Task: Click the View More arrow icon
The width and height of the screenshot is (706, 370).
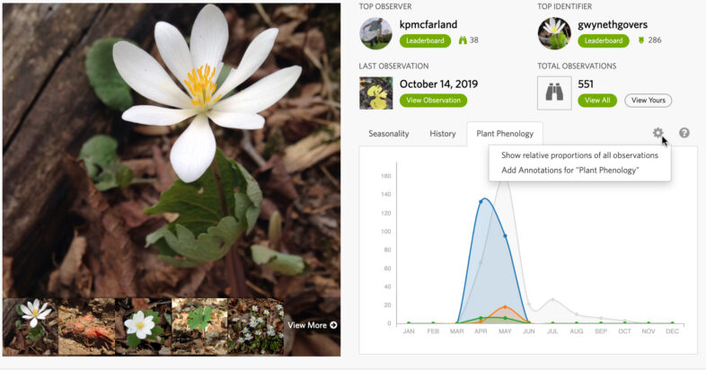Action: [333, 325]
